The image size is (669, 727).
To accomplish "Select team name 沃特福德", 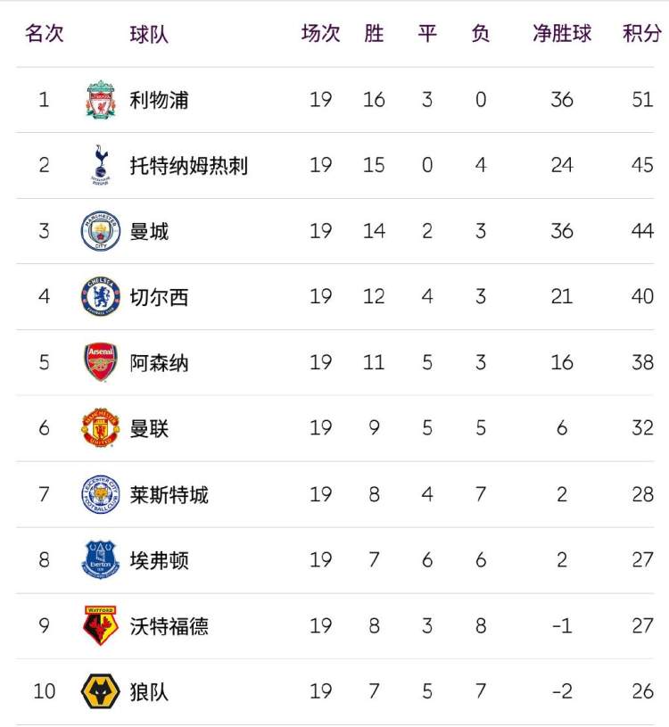I will tap(169, 626).
